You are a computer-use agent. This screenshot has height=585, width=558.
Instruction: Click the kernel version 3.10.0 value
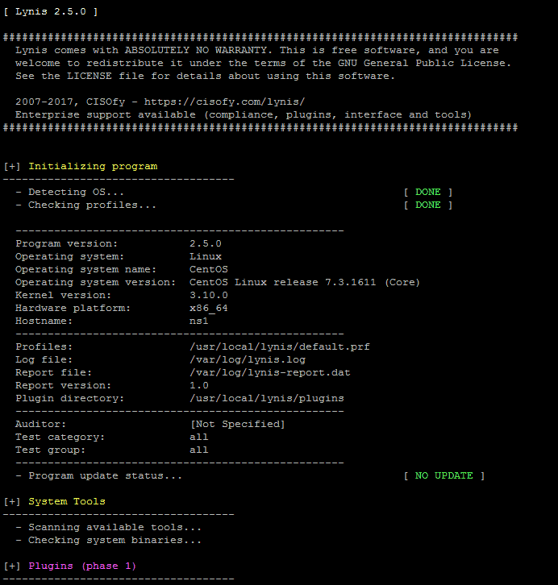[209, 295]
